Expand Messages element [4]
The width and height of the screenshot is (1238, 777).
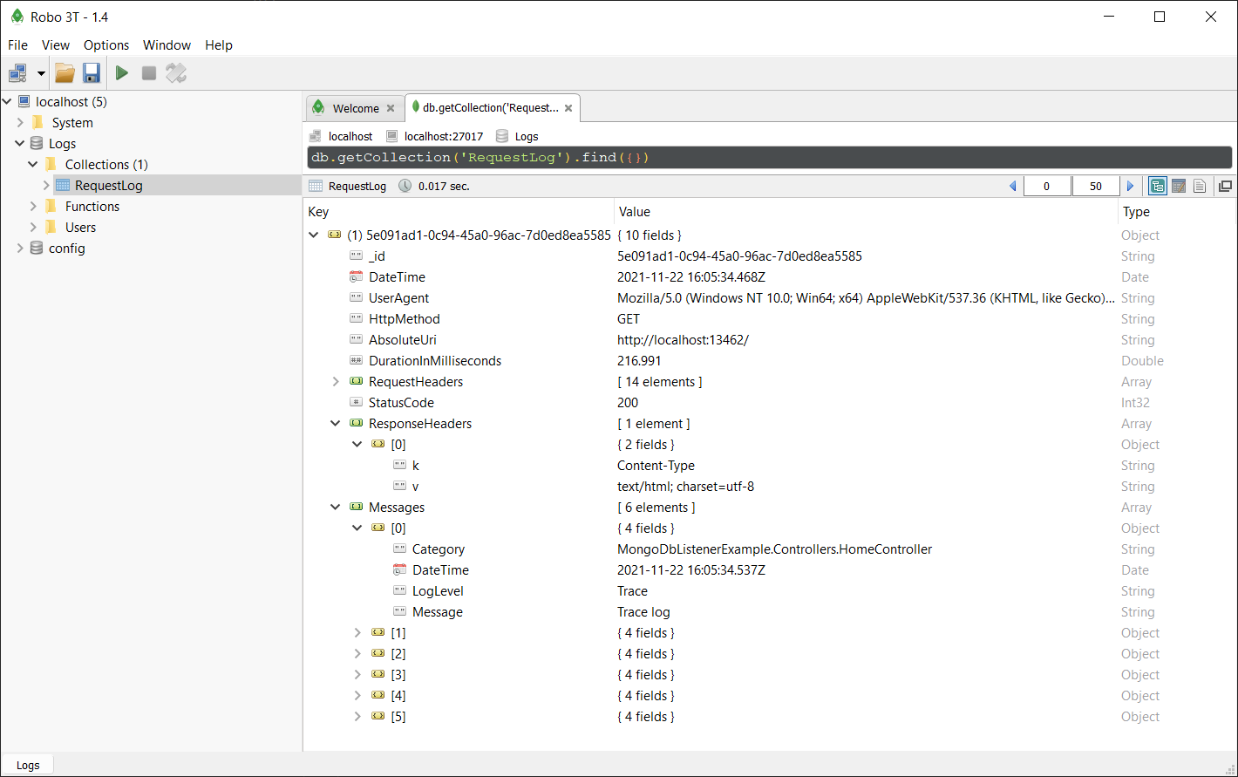(x=357, y=695)
